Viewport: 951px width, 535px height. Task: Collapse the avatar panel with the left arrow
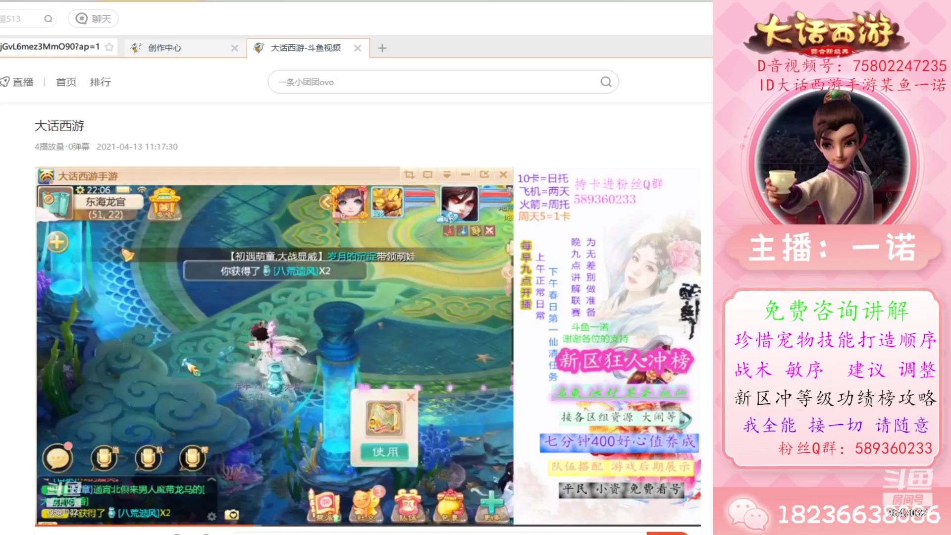coord(325,202)
